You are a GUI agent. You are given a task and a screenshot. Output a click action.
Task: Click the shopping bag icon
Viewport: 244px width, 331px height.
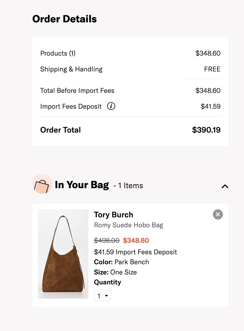tap(42, 185)
